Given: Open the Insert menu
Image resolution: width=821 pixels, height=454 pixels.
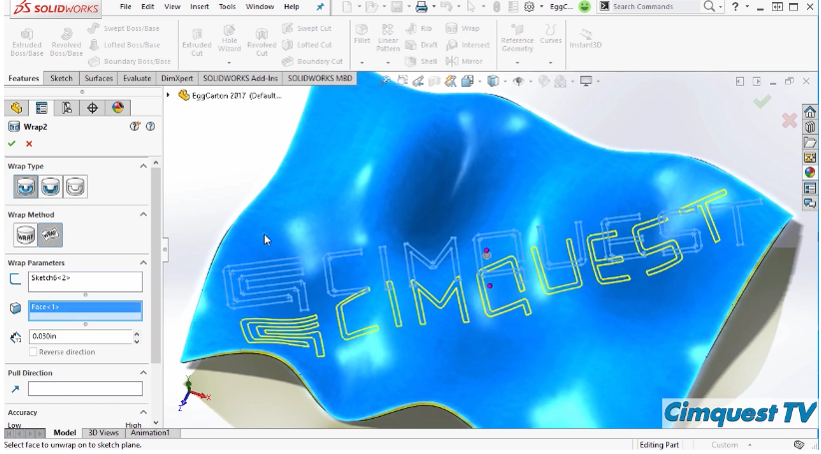Looking at the screenshot, I should click(199, 7).
